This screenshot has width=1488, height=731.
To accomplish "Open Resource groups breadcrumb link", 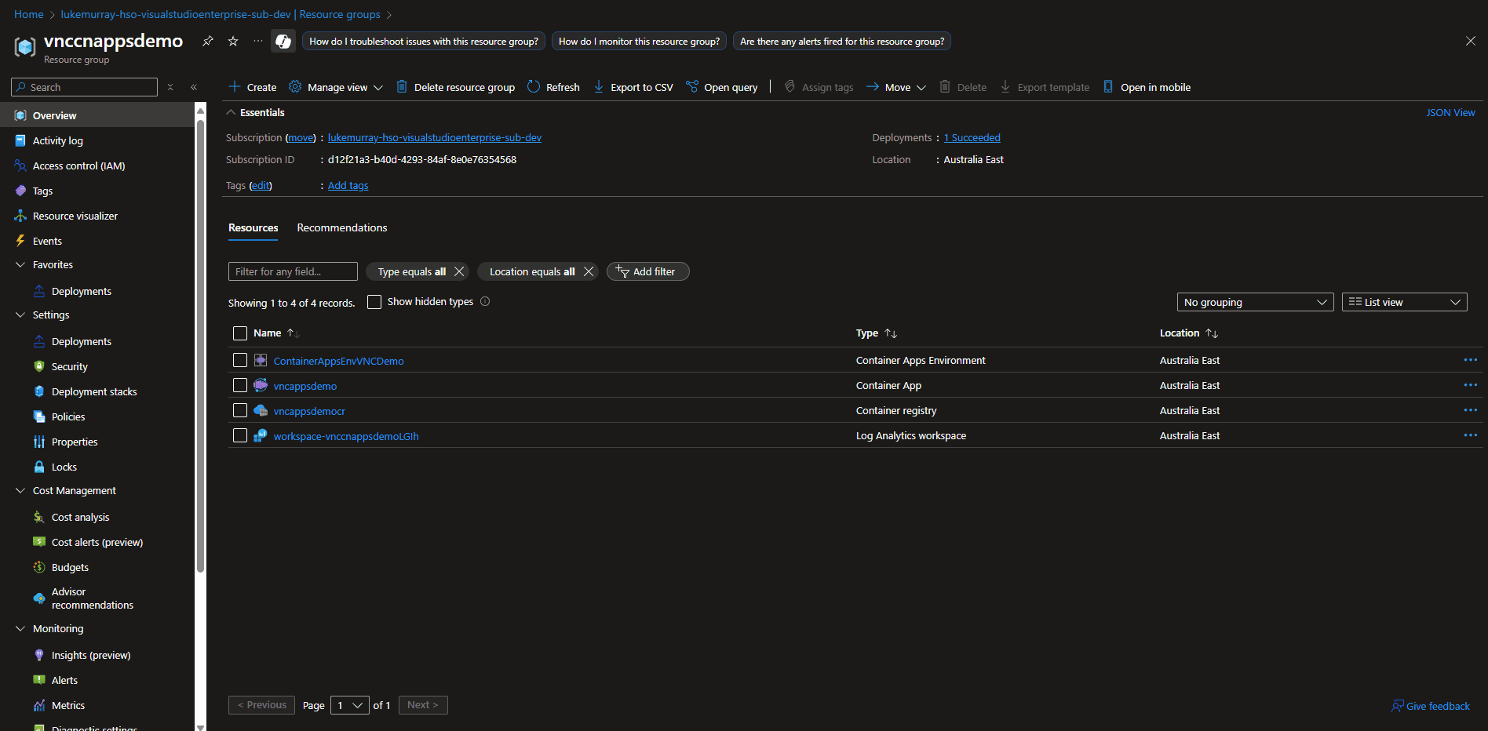I will click(x=340, y=14).
